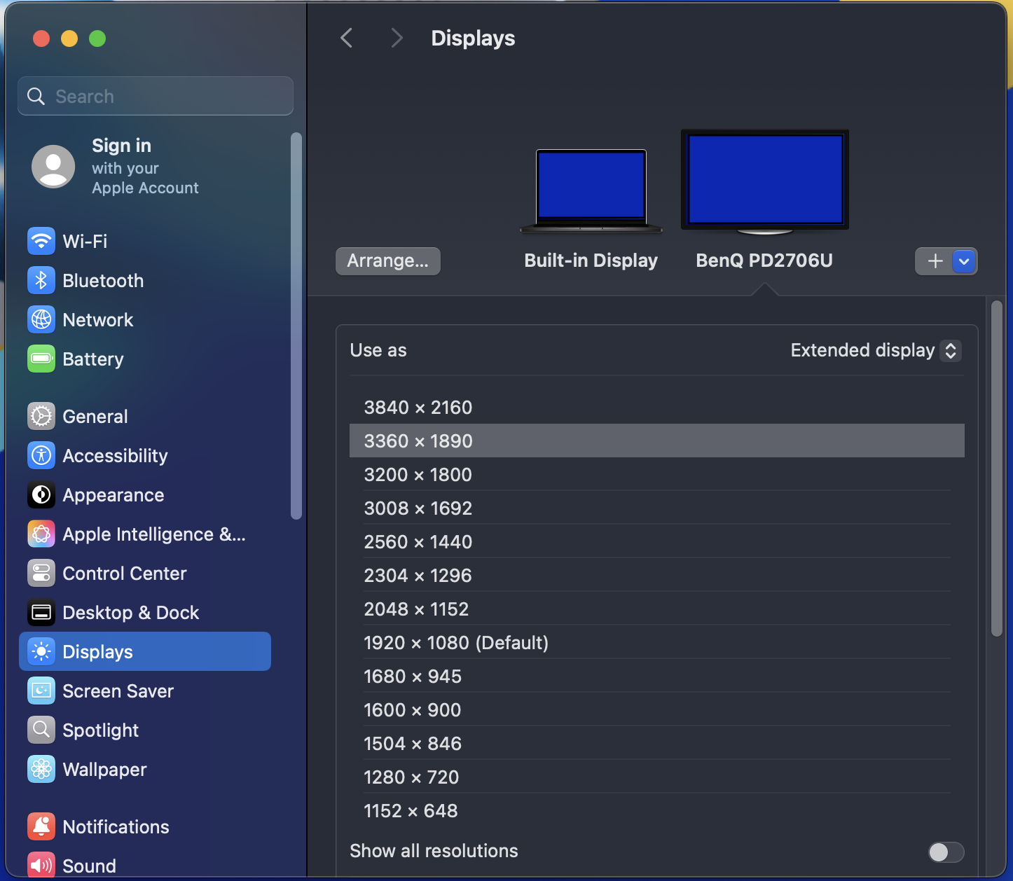Minimize the System Settings window
This screenshot has height=881, width=1013.
coord(69,39)
